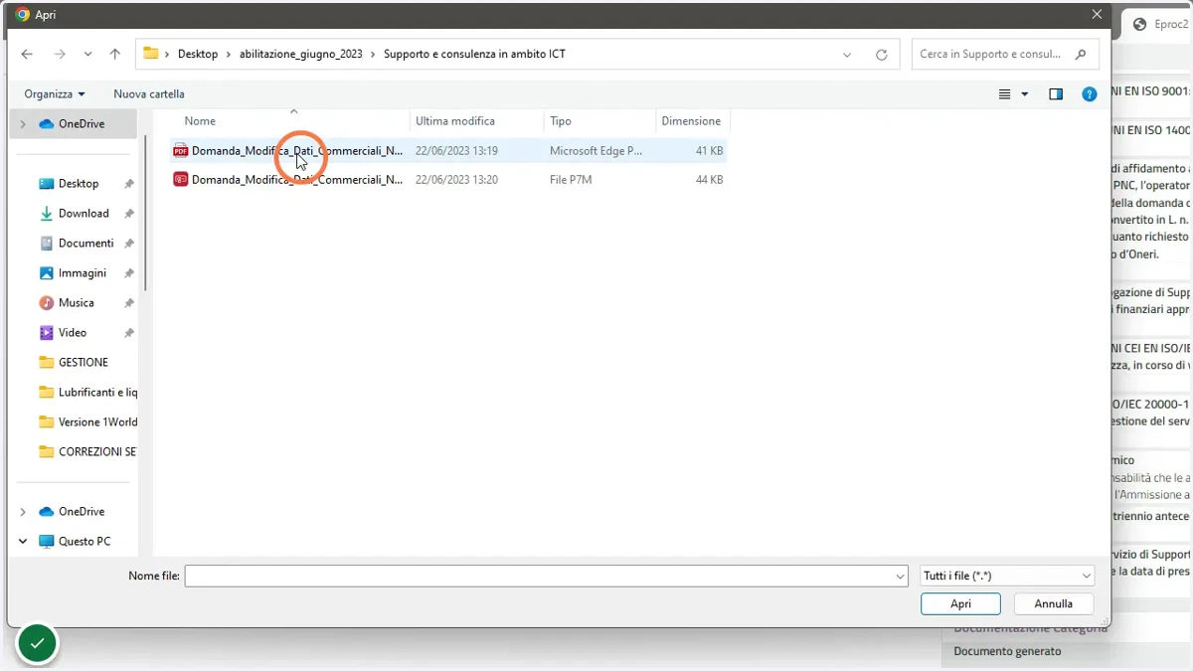
Task: Open Desktop in quick access
Action: coord(79,184)
